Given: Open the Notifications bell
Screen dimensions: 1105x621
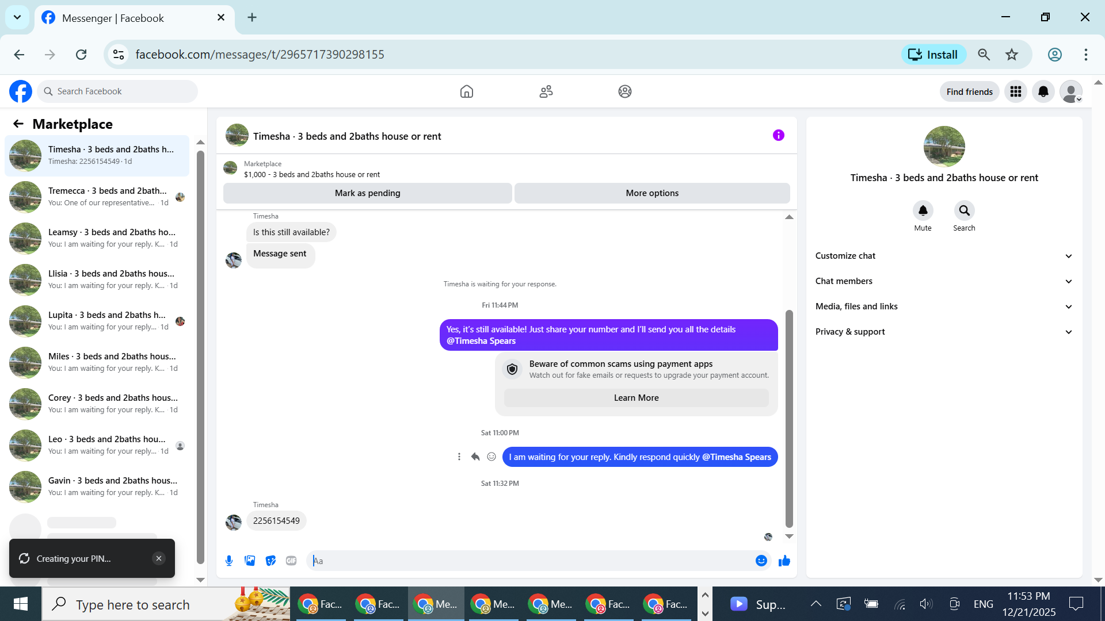Looking at the screenshot, I should click(1043, 91).
